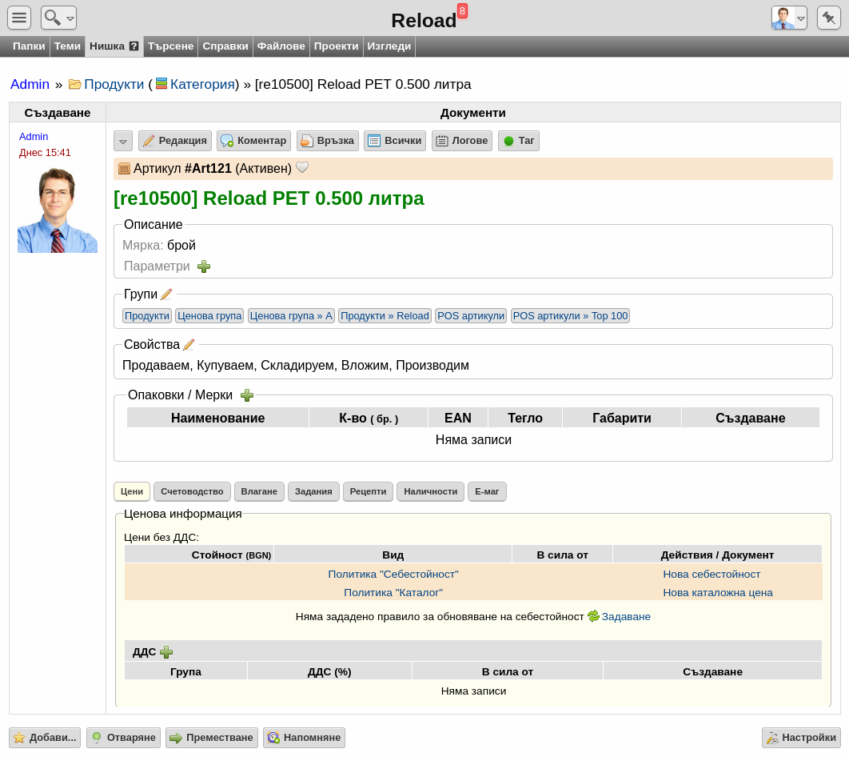Click the pin icon in top-right corner
The width and height of the screenshot is (849, 761).
click(x=828, y=18)
